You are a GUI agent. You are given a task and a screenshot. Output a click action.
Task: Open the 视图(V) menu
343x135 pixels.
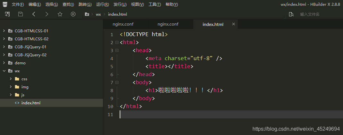[x=137, y=4]
